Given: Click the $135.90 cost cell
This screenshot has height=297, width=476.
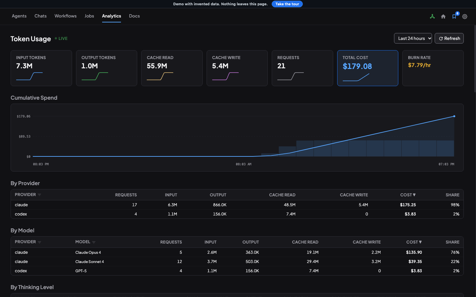Looking at the screenshot, I should [x=414, y=252].
